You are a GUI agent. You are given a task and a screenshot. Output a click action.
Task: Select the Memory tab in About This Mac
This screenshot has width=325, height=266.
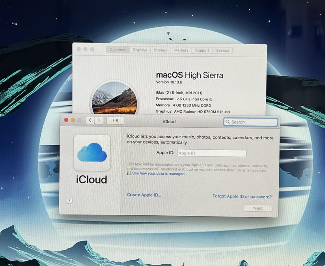coord(181,50)
